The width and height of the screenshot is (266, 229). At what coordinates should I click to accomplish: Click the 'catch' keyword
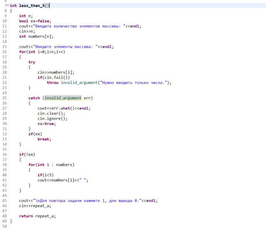click(34, 98)
